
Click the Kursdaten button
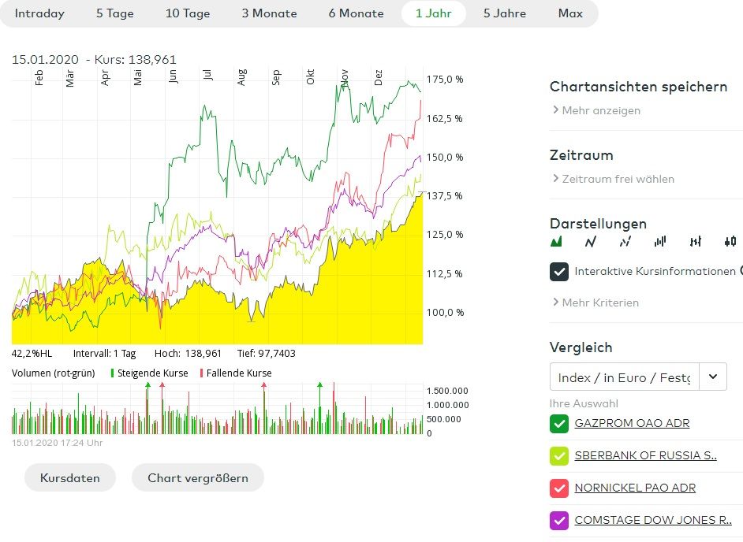click(x=69, y=477)
